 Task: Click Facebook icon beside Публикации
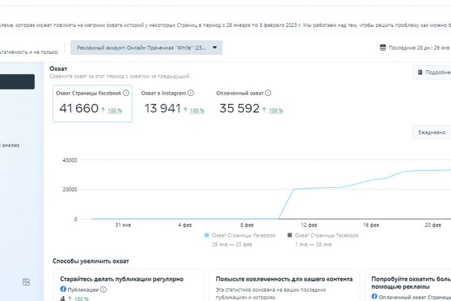pyautogui.click(x=63, y=290)
